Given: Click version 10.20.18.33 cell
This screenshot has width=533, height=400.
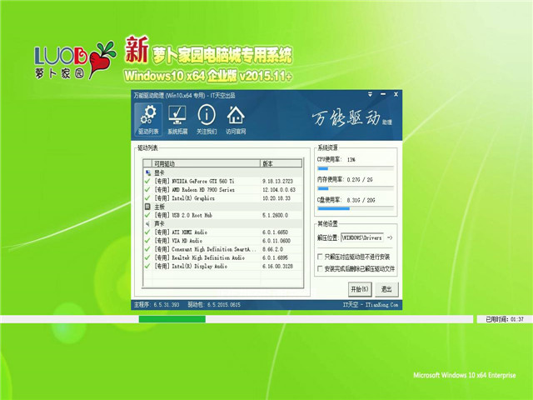Looking at the screenshot, I should [276, 198].
